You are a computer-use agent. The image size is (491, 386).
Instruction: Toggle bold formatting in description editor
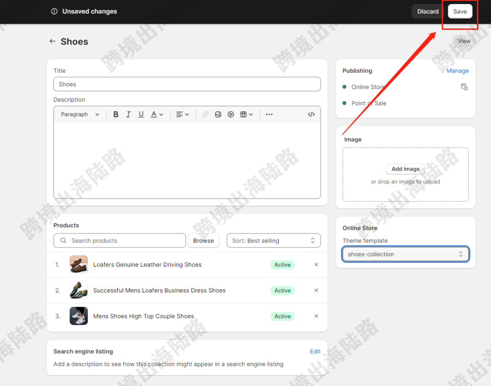(x=116, y=114)
